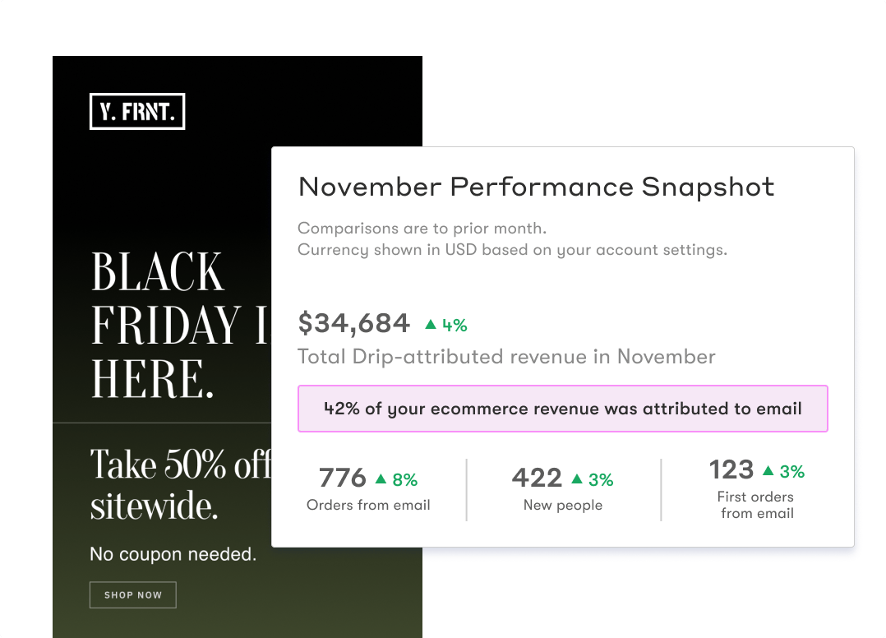Click the 123 first orders number
Screen dimensions: 886x638
731,469
